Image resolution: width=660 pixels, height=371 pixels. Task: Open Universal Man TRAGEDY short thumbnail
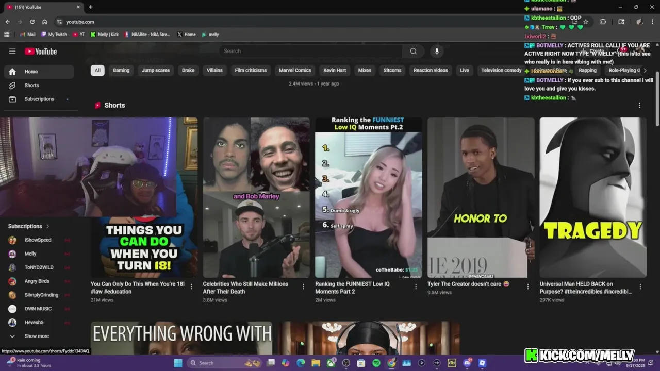pyautogui.click(x=593, y=197)
